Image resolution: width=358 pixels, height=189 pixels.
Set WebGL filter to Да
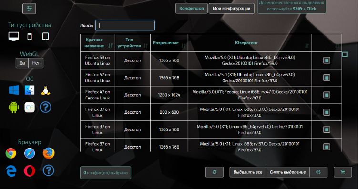[22, 63]
